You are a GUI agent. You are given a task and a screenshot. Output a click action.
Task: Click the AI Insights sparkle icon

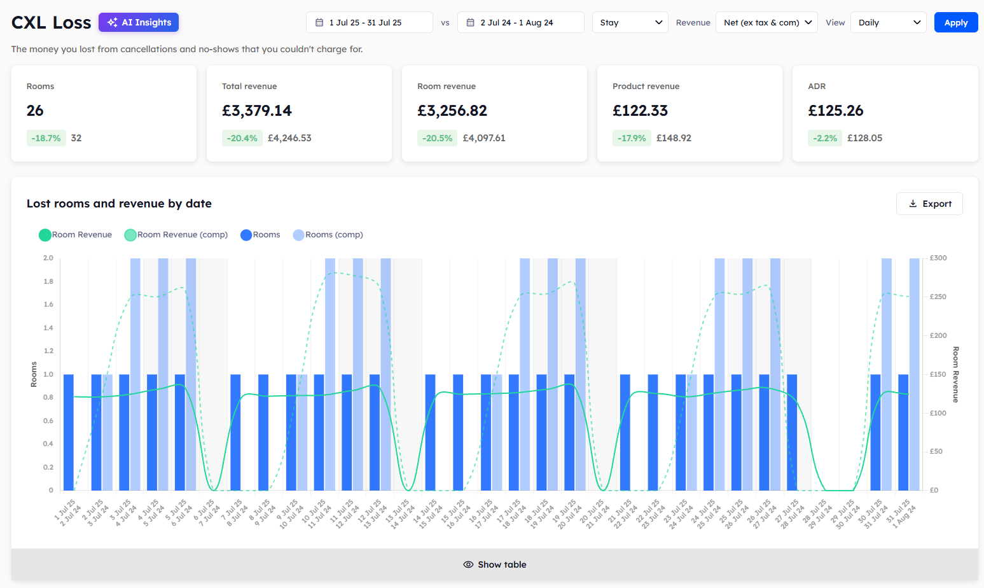point(112,22)
